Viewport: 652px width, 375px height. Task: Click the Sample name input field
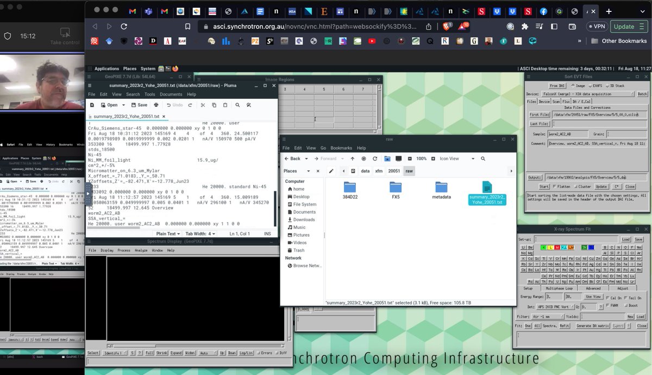coord(567,134)
